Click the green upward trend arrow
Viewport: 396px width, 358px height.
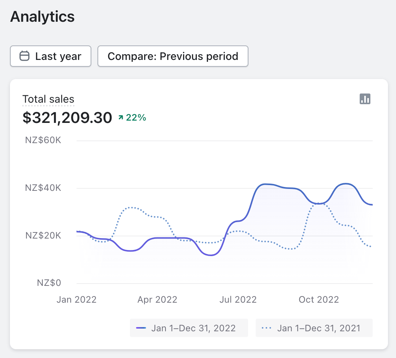(x=121, y=118)
